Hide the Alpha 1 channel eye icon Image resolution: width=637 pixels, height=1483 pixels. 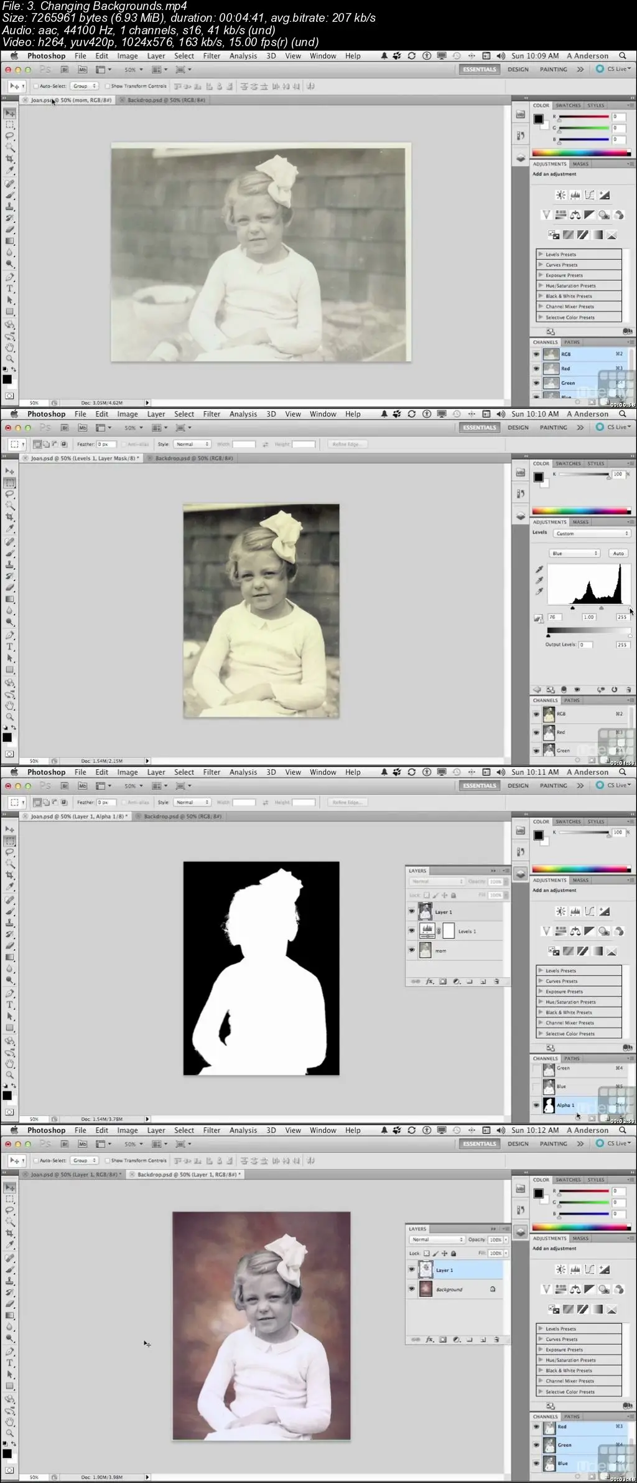coord(536,1105)
